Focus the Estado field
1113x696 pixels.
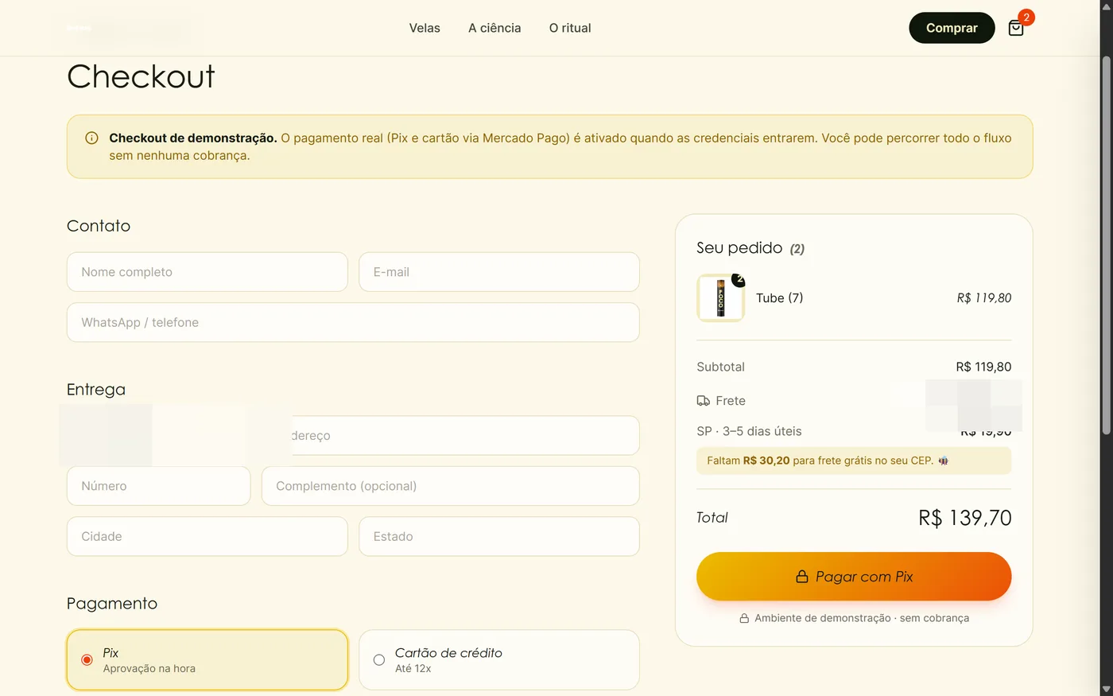tap(499, 536)
